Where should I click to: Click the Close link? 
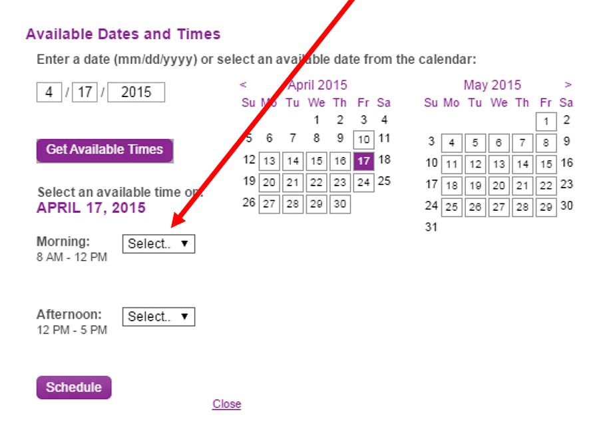tap(226, 404)
